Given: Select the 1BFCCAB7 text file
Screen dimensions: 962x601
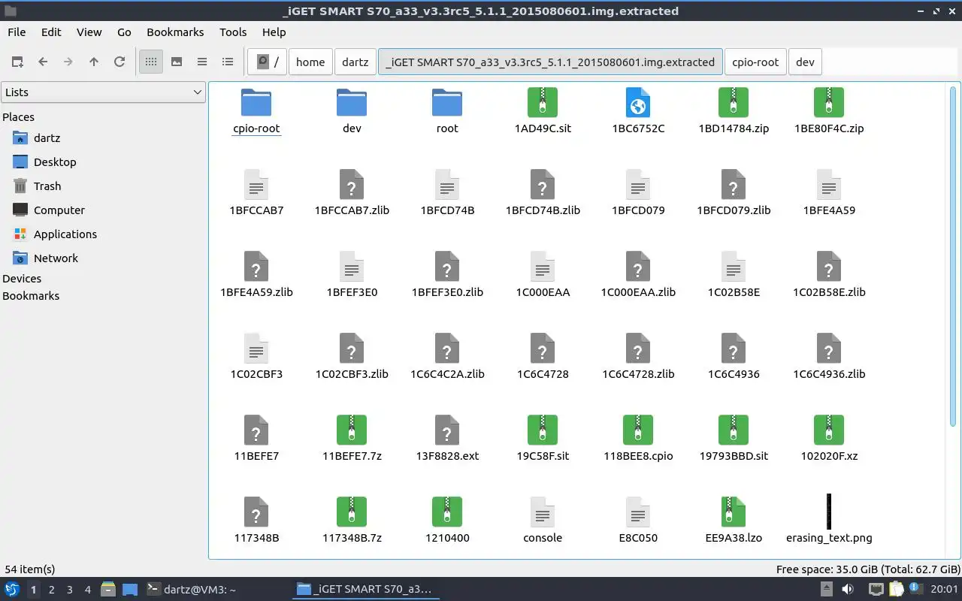Looking at the screenshot, I should coord(256,185).
